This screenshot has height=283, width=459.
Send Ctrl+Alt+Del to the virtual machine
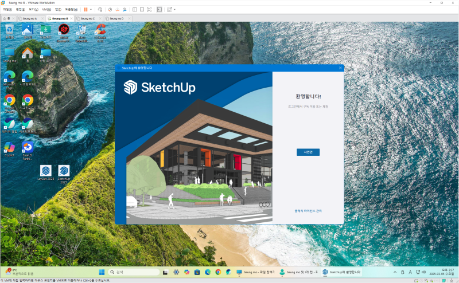[100, 10]
